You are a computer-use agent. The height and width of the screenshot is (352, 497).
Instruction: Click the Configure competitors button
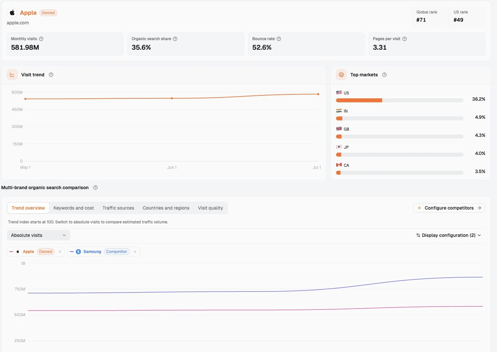click(449, 208)
